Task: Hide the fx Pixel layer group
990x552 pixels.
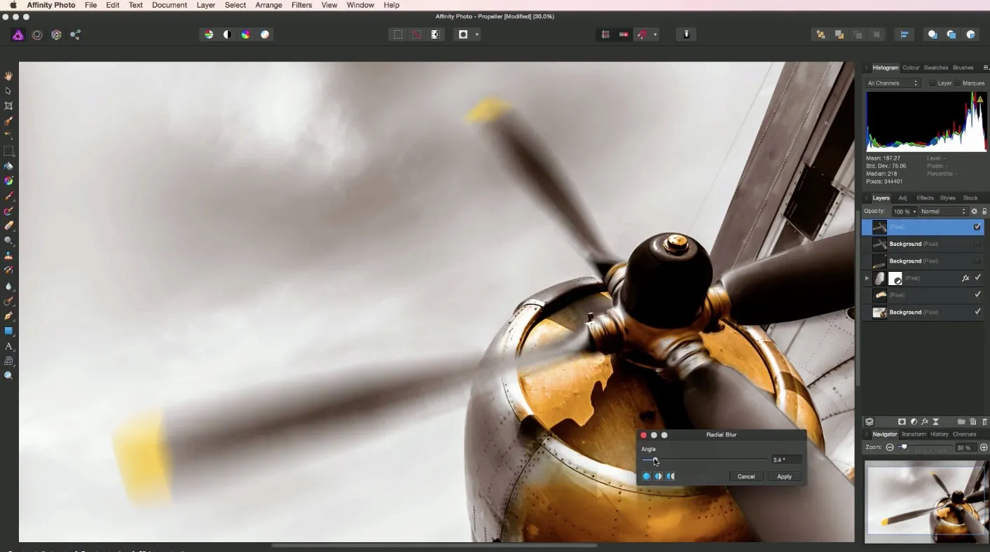Action: [x=977, y=278]
